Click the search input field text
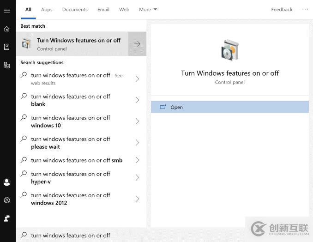The image size is (313, 242). click(71, 235)
